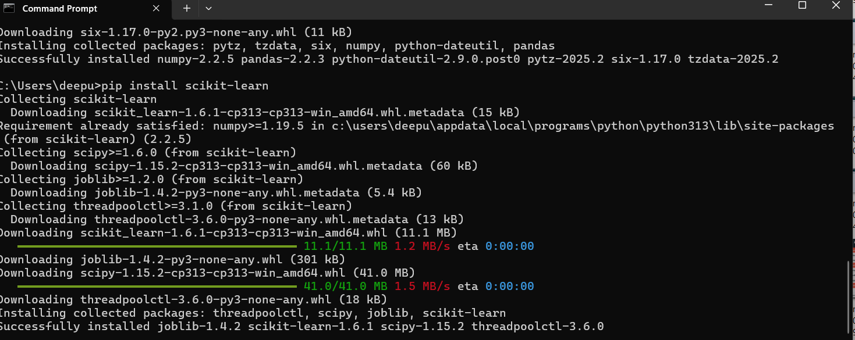Click the 'Successfully installed numpy-2.2.5' line
The height and width of the screenshot is (340, 855).
coord(389,59)
